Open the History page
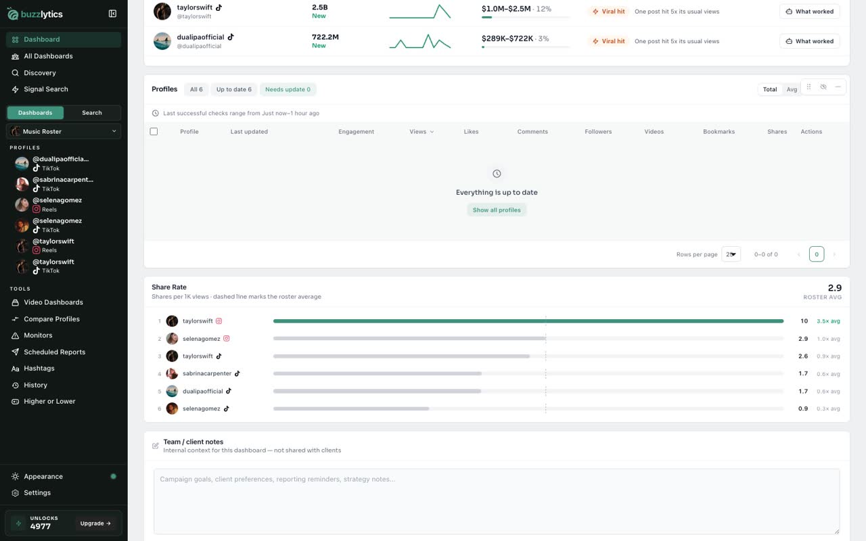 pyautogui.click(x=64, y=385)
